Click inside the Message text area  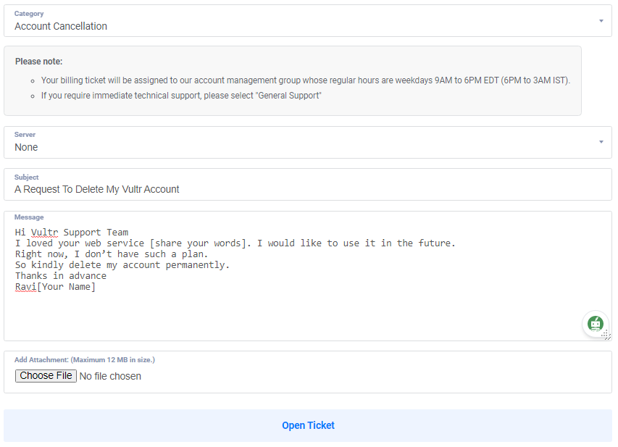click(290, 304)
